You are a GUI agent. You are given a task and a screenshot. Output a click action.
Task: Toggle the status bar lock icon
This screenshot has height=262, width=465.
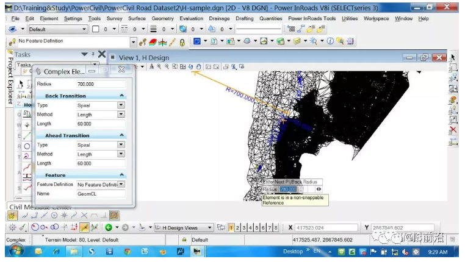tap(184, 239)
